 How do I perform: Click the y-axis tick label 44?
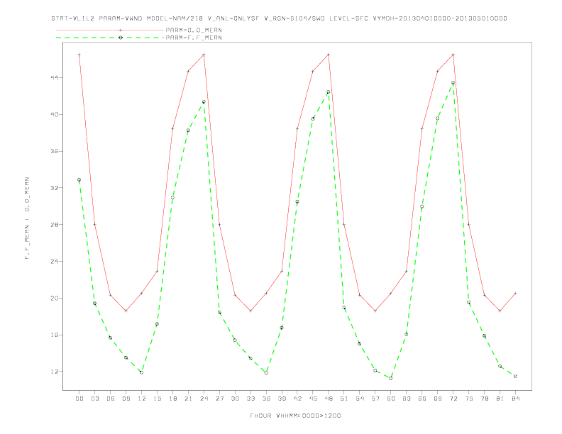pos(55,78)
